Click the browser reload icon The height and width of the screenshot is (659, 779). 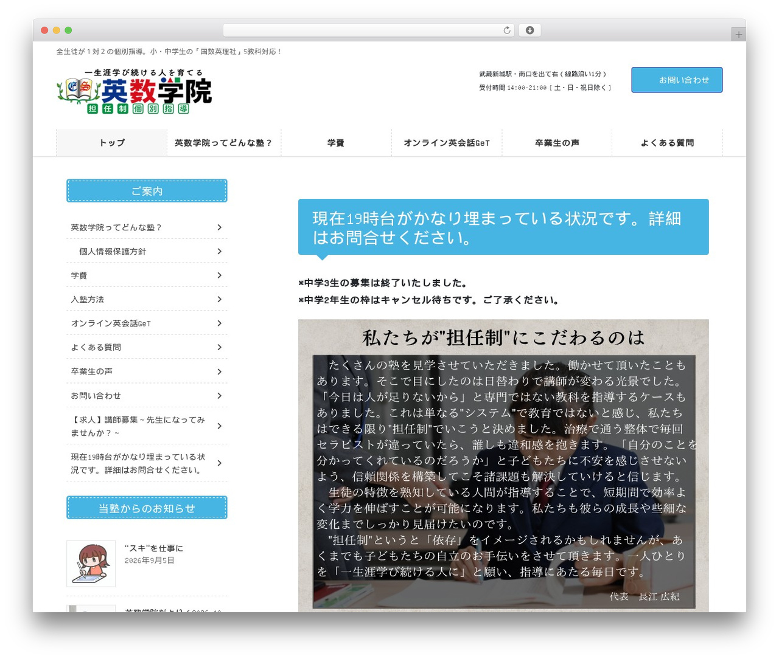[506, 30]
